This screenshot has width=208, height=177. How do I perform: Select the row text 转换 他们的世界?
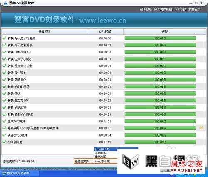[x=18, y=86]
